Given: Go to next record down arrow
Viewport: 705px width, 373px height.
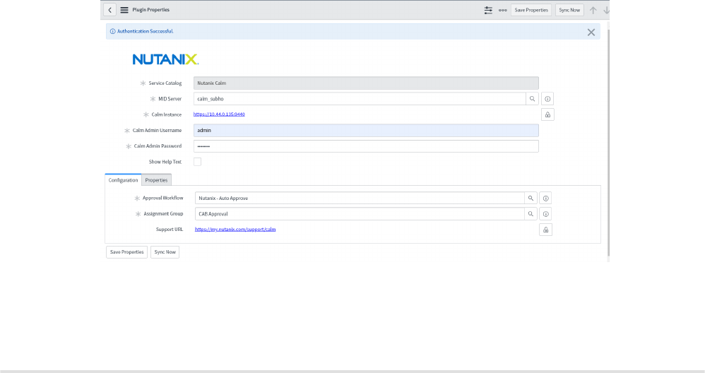Looking at the screenshot, I should click(606, 10).
